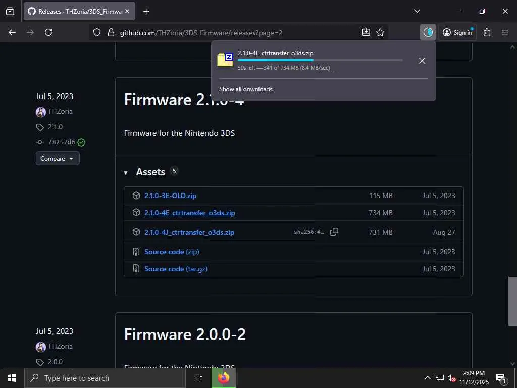Click the Aug 27 date text
The image size is (517, 388).
pos(444,232)
